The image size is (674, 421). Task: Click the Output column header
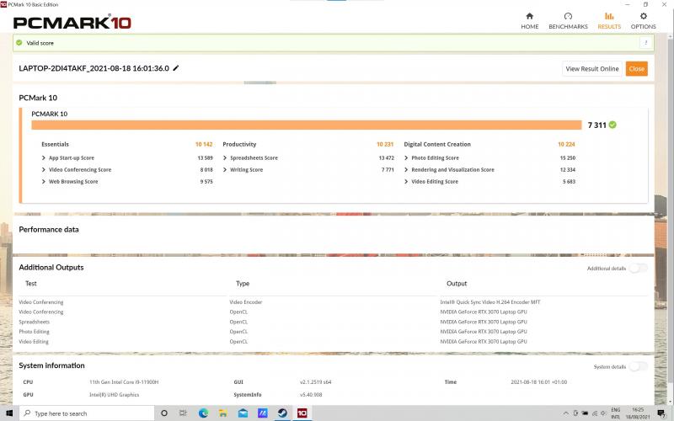point(457,284)
